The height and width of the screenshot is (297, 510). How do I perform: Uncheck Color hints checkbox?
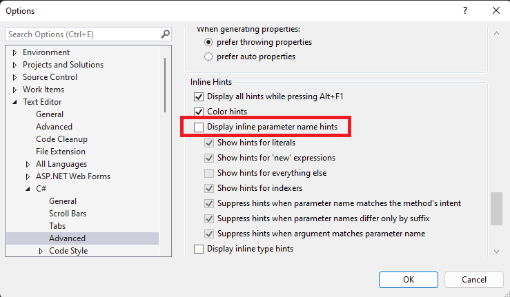(199, 112)
